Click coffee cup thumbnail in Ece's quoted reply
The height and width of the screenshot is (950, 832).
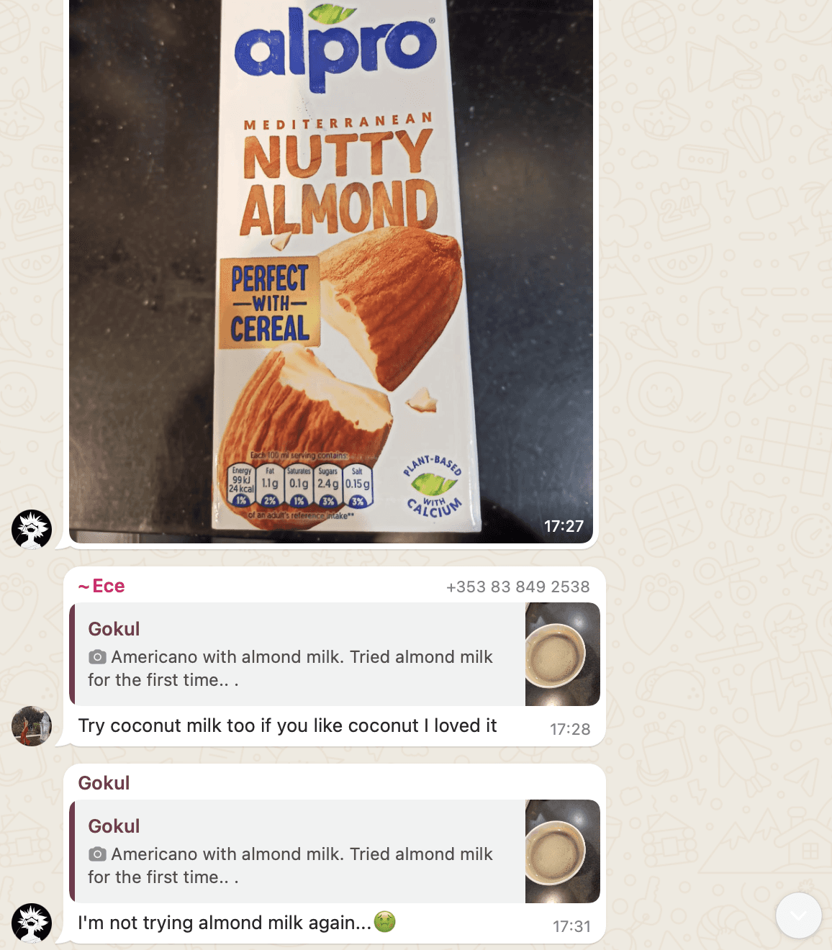coord(563,654)
